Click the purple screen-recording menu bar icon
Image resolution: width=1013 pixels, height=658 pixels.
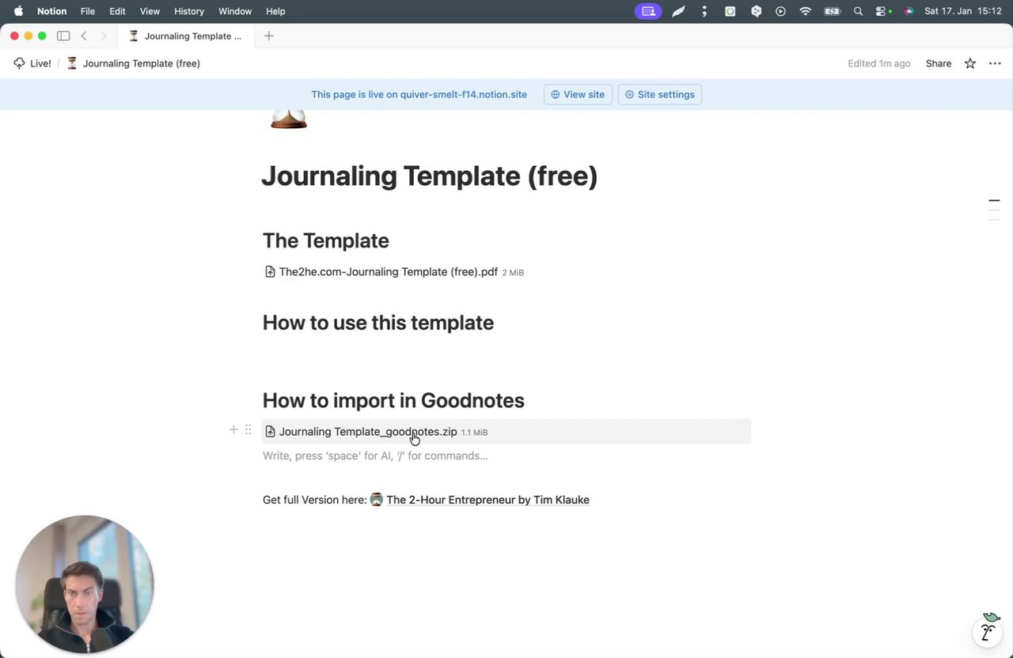(x=648, y=11)
